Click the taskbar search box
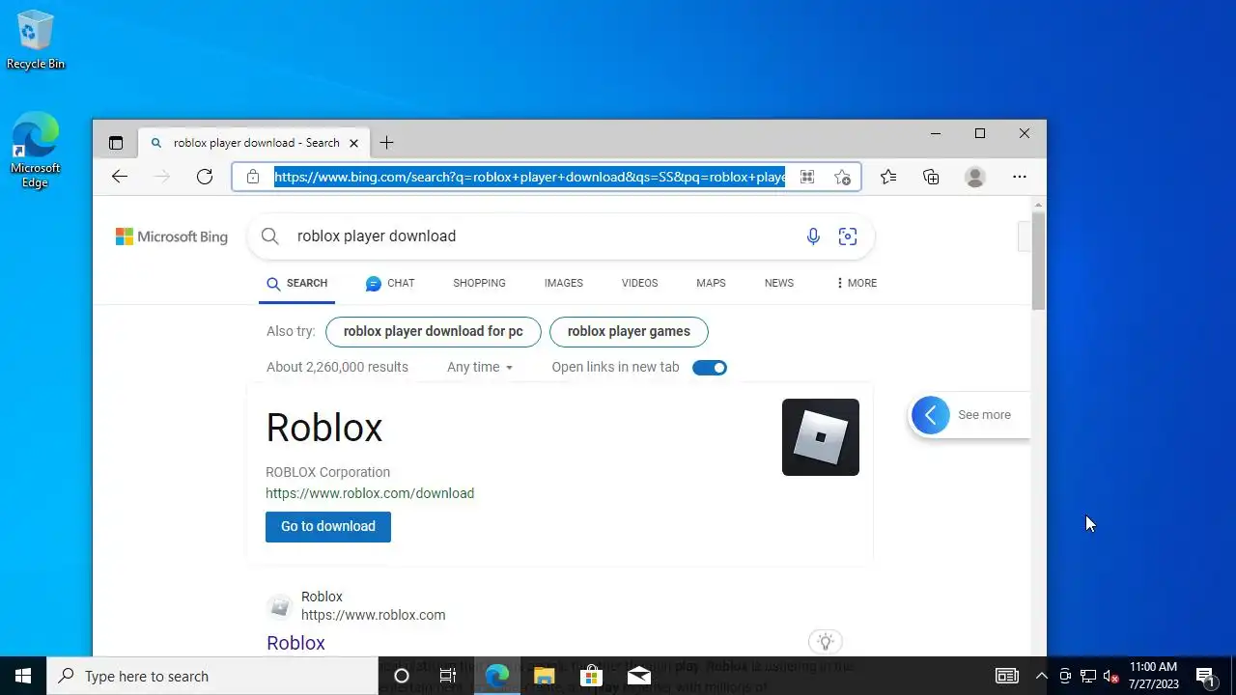The height and width of the screenshot is (695, 1236). [212, 676]
